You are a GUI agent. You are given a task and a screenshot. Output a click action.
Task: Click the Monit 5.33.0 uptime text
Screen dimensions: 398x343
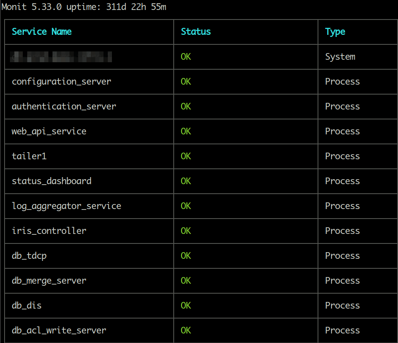(x=84, y=7)
